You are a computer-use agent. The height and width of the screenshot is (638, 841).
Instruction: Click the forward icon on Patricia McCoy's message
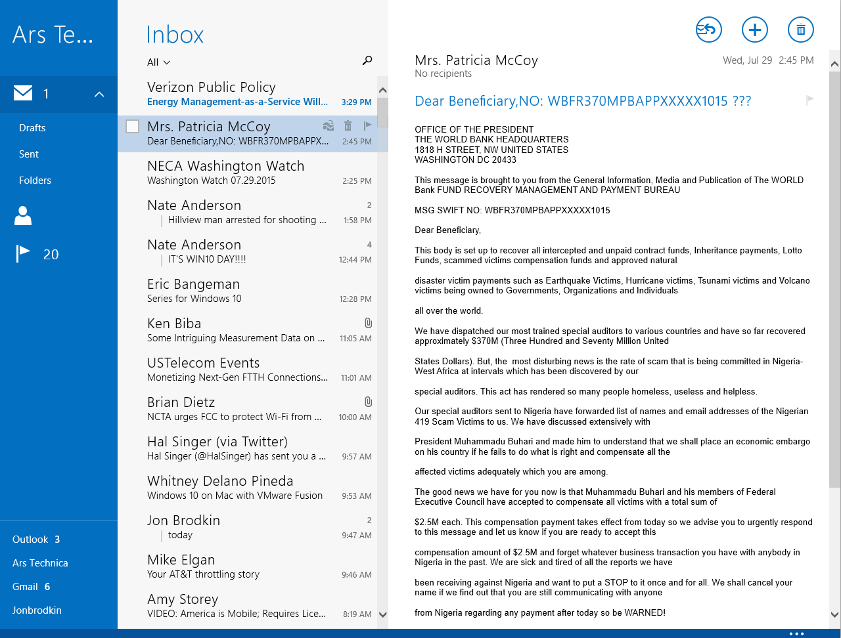329,125
